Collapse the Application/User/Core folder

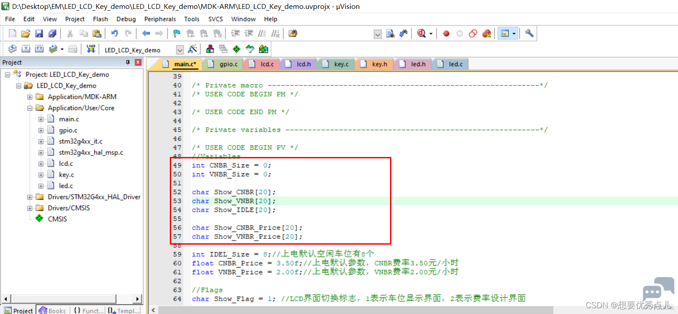click(30, 108)
